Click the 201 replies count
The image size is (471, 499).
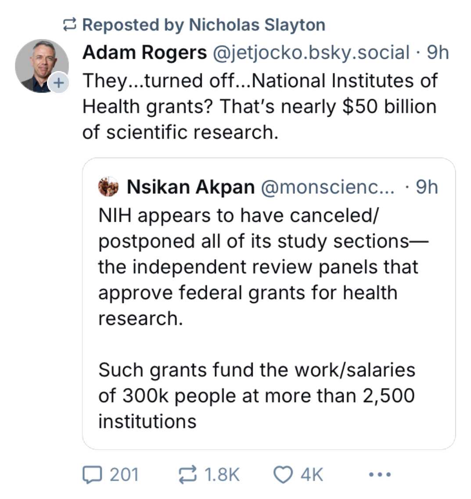124,475
